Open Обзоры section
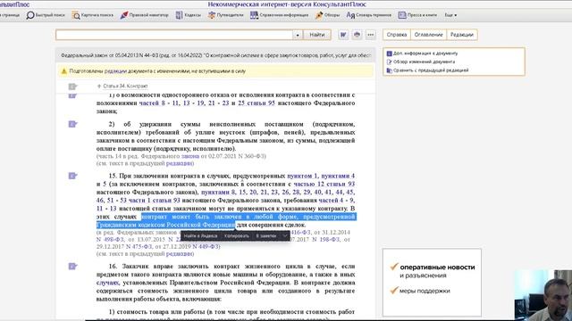The image size is (572, 321). coord(327,15)
